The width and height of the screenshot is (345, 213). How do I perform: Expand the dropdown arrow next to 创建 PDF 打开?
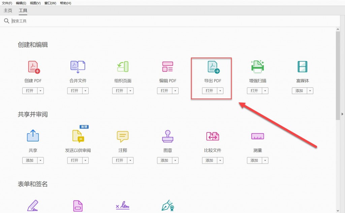tap(40, 91)
